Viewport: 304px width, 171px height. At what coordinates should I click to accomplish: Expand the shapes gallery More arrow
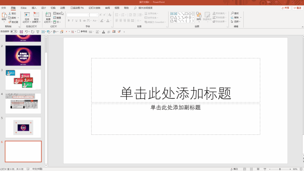[193, 21]
